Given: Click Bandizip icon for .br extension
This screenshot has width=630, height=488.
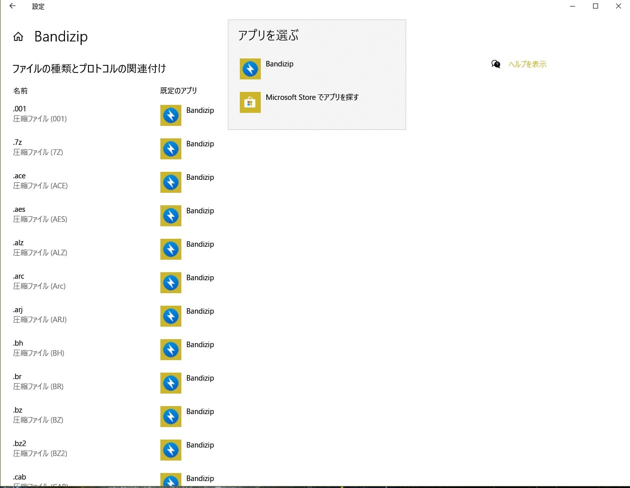Looking at the screenshot, I should pos(171,383).
